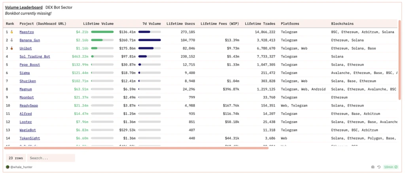Sort by Lifetime Volume column header
Viewport: 405px width, 175px height.
pyautogui.click(x=98, y=24)
